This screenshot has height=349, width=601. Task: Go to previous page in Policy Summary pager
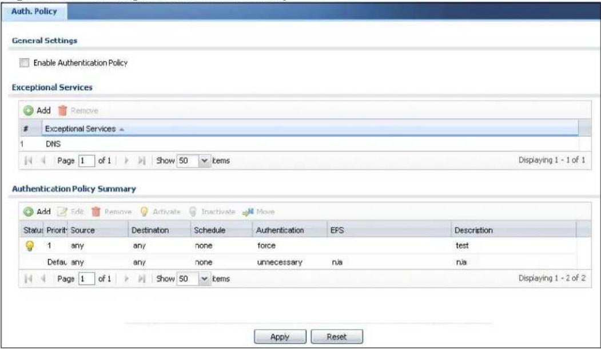(43, 279)
